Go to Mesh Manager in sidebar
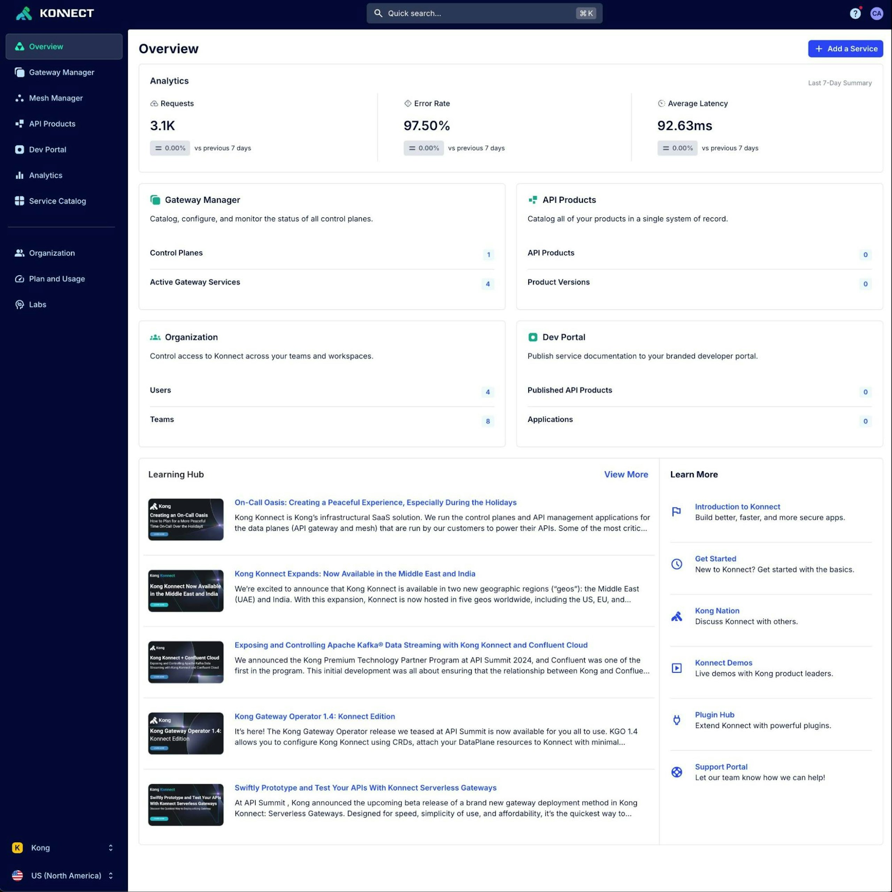The image size is (892, 892). (56, 98)
